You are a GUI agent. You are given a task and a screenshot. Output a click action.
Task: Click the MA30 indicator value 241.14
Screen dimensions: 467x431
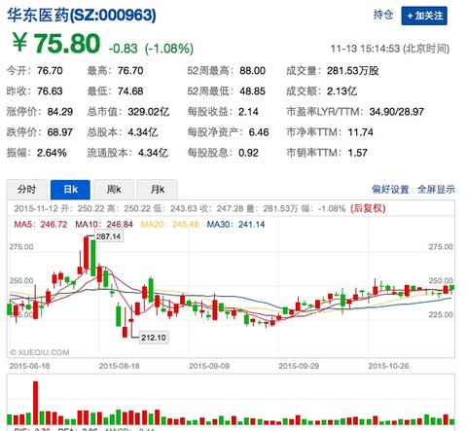click(x=252, y=225)
